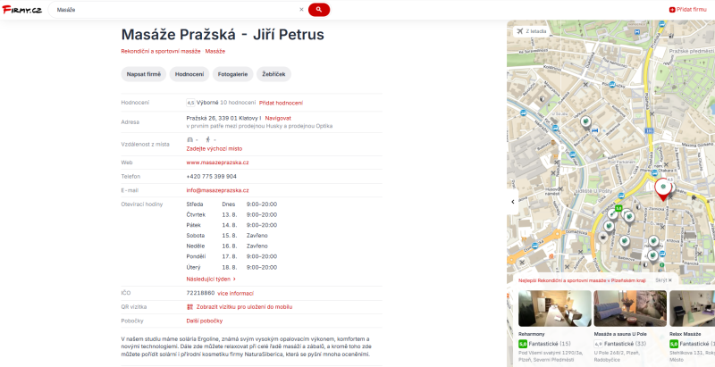Image resolution: width=715 pixels, height=367 pixels.
Task: Switch map to Z letadla aerial view
Action: point(531,31)
